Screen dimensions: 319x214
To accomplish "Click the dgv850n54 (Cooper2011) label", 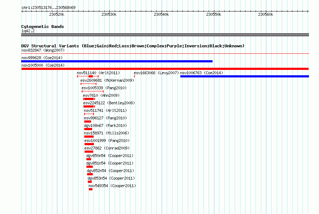I will pyautogui.click(x=110, y=156).
